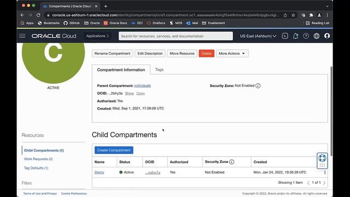Open the Oracle bookmarks folder
This screenshot has height=197, width=350.
pos(92,23)
